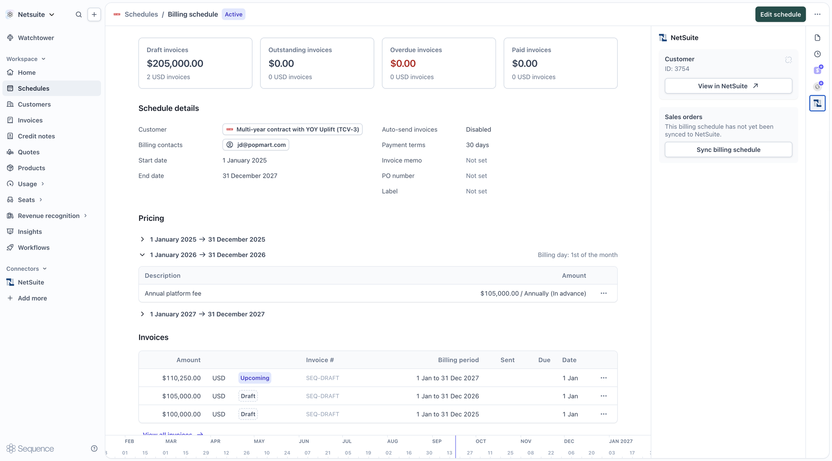This screenshot has width=832, height=461.
Task: Open the grey integration icon with plus badge
Action: pyautogui.click(x=818, y=86)
